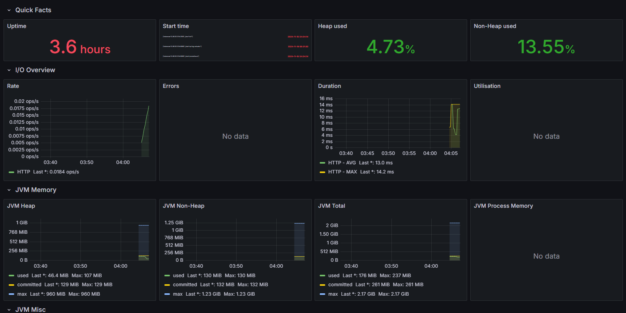
Task: Toggle committed series label in JVM Non-Heap
Action: tap(185, 285)
